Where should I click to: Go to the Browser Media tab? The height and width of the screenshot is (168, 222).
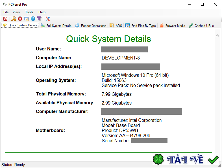(172, 25)
